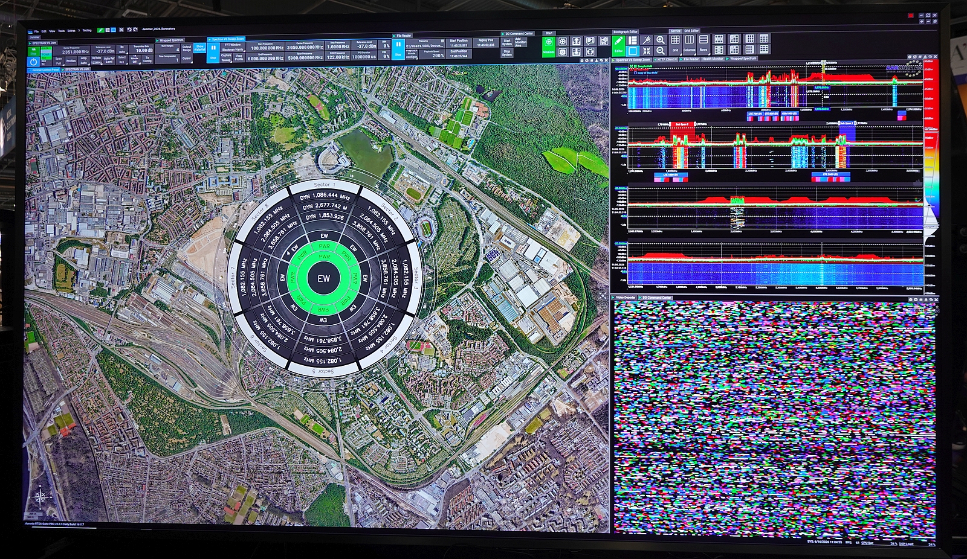967x559 pixels.
Task: Toggle the Show Waterfall button
Action: pyautogui.click(x=199, y=48)
